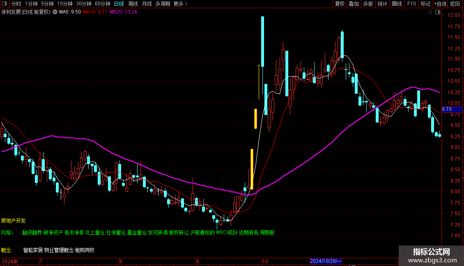
Task: Select the 60分钟 period tab
Action: pos(103,4)
